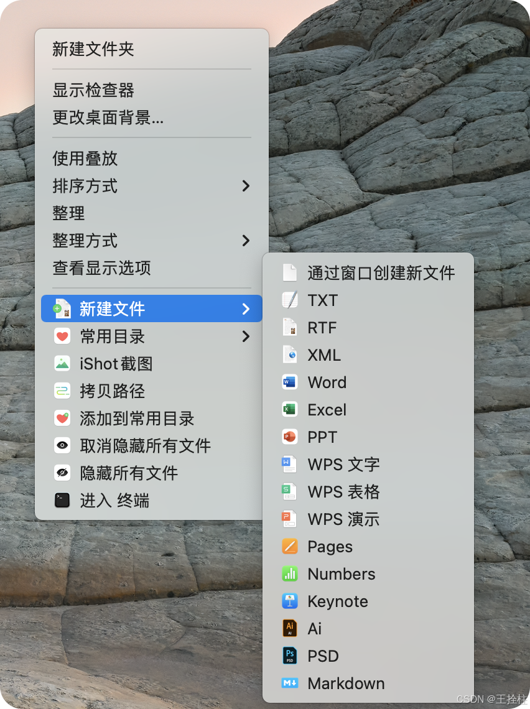Click the terminal icon beside 进入 终端
530x709 pixels.
click(x=62, y=500)
